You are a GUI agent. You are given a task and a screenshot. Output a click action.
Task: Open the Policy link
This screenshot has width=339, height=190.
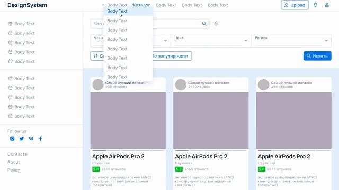pos(14,170)
